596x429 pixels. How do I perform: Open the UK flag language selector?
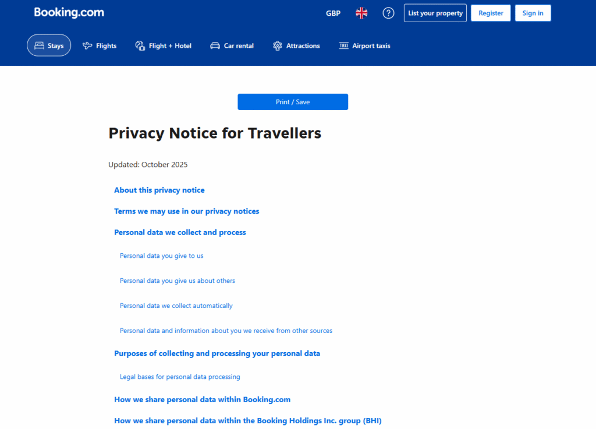pos(361,13)
